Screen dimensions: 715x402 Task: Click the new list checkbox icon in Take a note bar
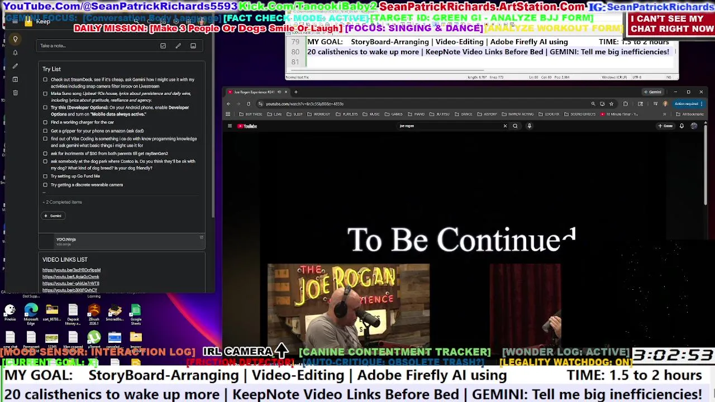pyautogui.click(x=163, y=46)
